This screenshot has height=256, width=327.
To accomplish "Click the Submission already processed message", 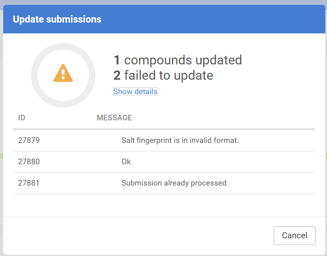I will (174, 183).
